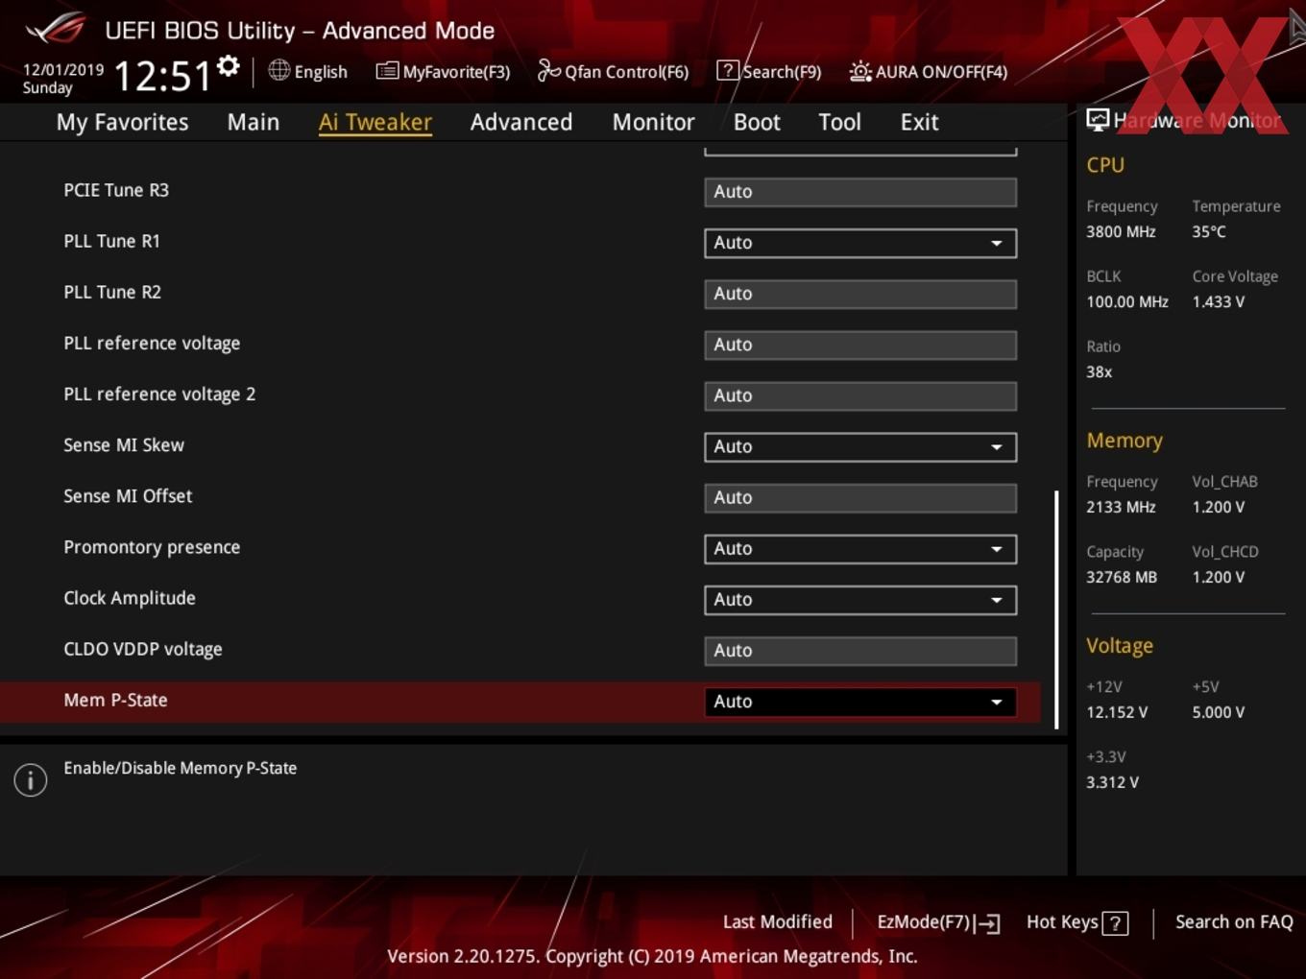This screenshot has height=979, width=1306.
Task: Click the memory capacity 32768 MB value
Action: tap(1122, 578)
